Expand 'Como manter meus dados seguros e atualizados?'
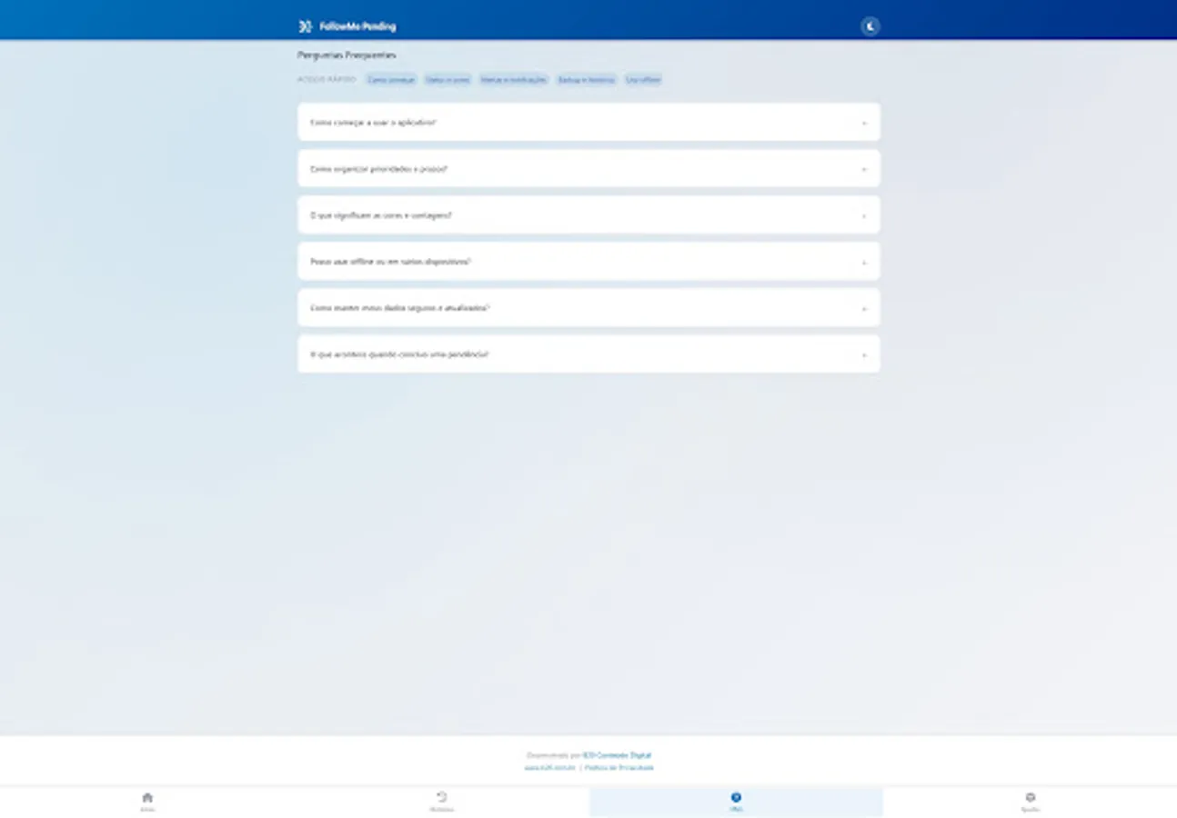This screenshot has width=1177, height=818. click(588, 307)
